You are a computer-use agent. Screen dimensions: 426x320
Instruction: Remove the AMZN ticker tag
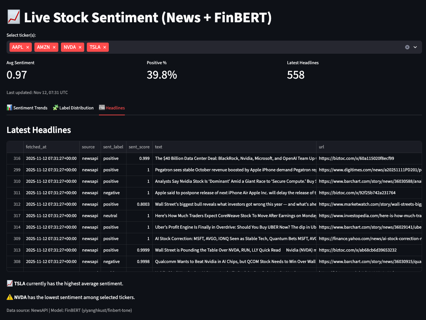[x=54, y=47]
